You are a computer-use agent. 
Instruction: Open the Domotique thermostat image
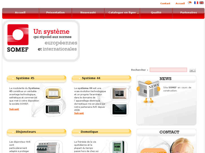(118, 147)
